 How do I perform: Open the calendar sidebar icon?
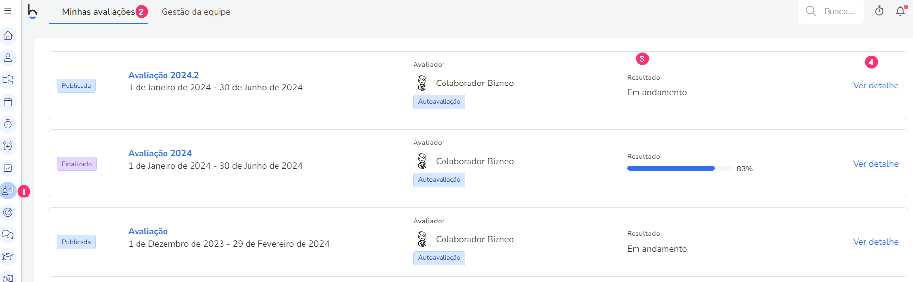(x=8, y=102)
